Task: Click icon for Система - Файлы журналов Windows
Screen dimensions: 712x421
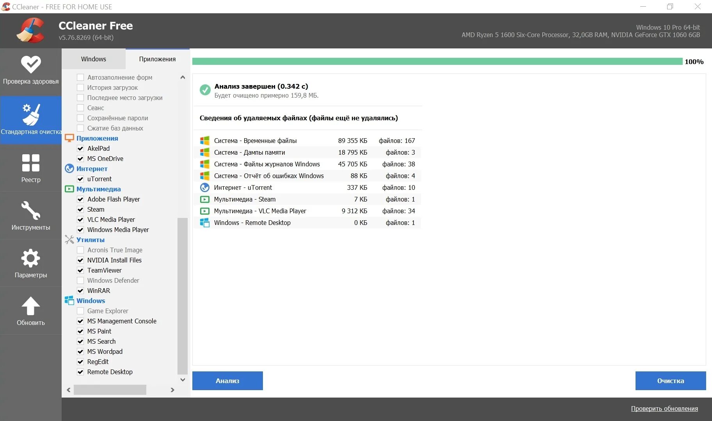Action: tap(204, 164)
